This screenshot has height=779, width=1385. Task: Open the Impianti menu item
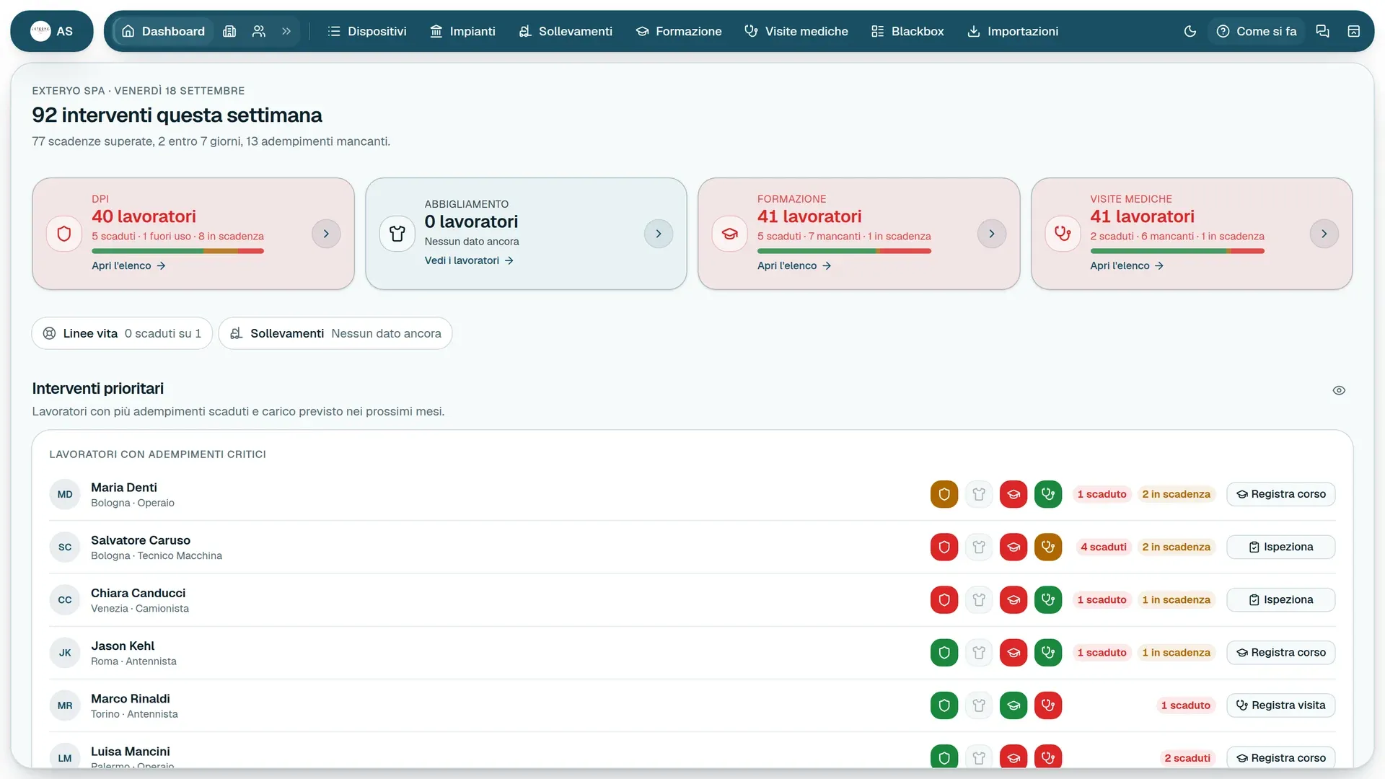(x=462, y=31)
